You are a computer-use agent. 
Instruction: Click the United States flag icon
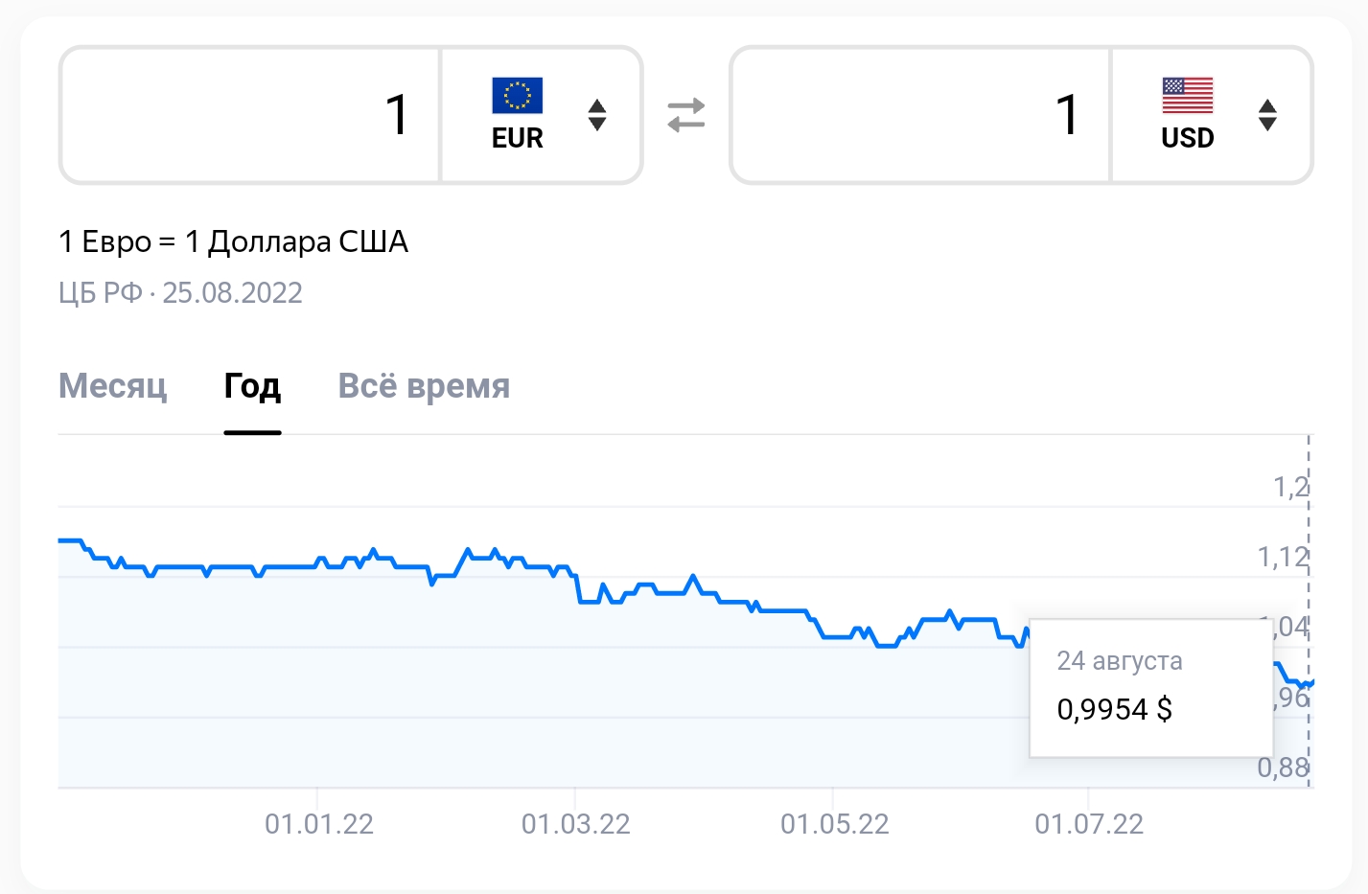click(x=1188, y=96)
